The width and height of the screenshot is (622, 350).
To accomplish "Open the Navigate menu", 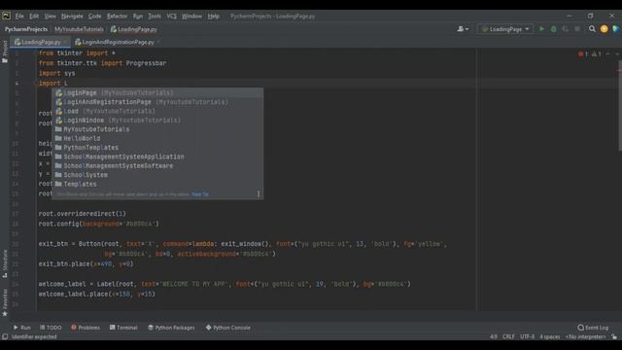I will pyautogui.click(x=72, y=16).
